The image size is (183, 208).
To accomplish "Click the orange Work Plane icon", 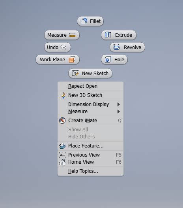I will pos(72,59).
